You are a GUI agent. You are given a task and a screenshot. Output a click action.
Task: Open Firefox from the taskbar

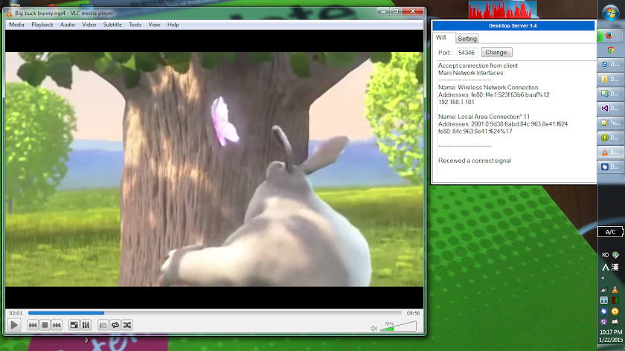pos(610,36)
